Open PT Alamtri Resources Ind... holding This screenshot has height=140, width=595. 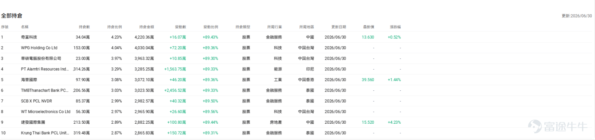point(45,69)
